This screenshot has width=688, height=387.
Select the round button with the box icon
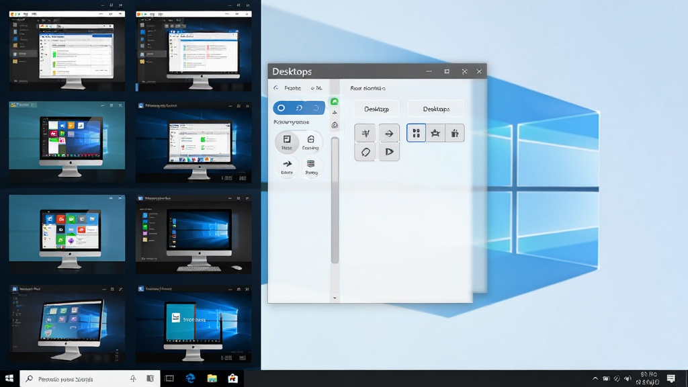click(x=310, y=142)
